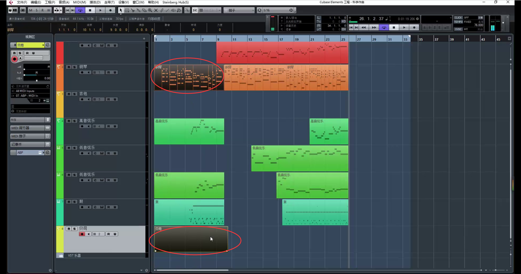Select the Glue tool
521x274 pixels.
[138, 10]
